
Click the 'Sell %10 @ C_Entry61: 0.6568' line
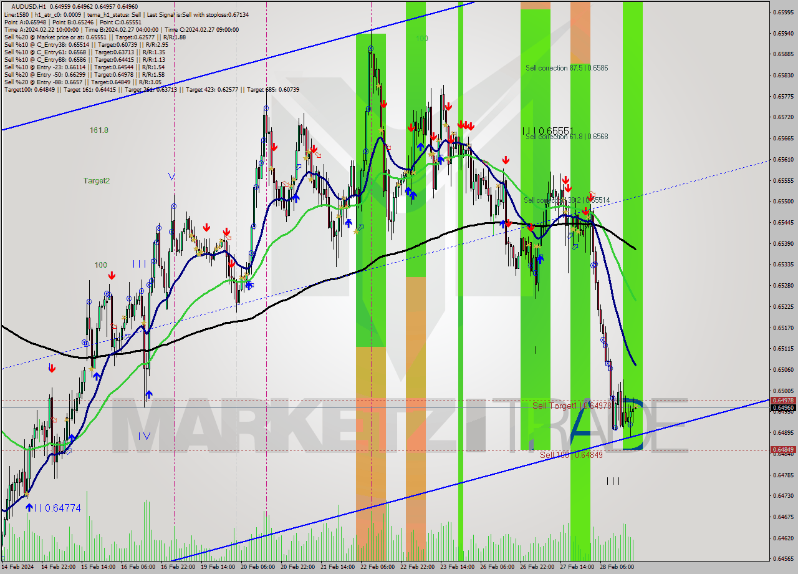(84, 52)
